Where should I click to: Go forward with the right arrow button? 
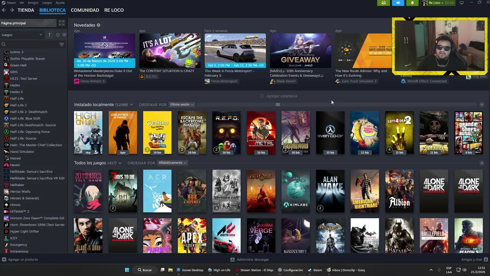tap(12, 10)
